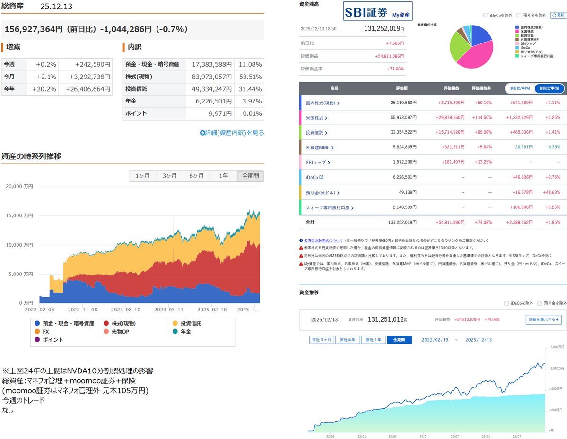Check iDeCoを除外 box in 資産残高 header
Screen dimensions: 567x439
coord(486,15)
